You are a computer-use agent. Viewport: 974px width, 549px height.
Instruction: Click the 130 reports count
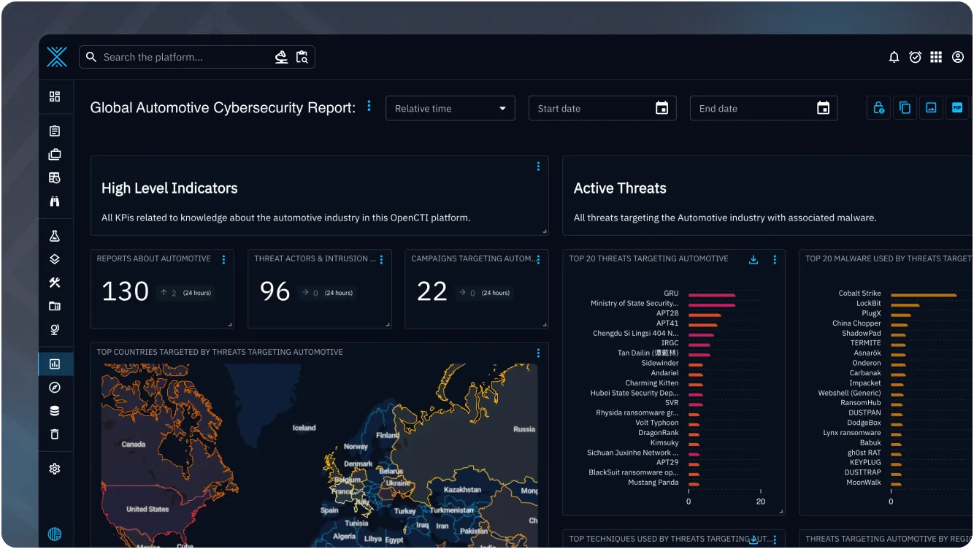point(125,292)
